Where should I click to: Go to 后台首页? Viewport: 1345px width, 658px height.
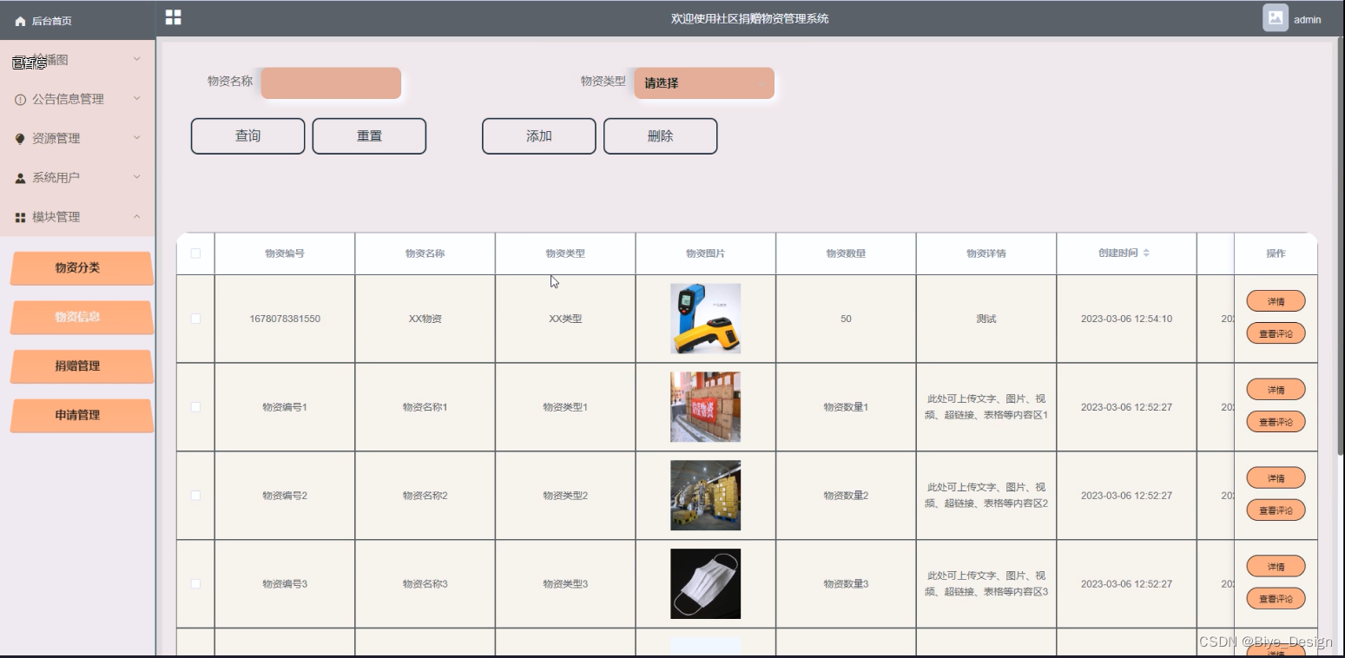click(51, 21)
